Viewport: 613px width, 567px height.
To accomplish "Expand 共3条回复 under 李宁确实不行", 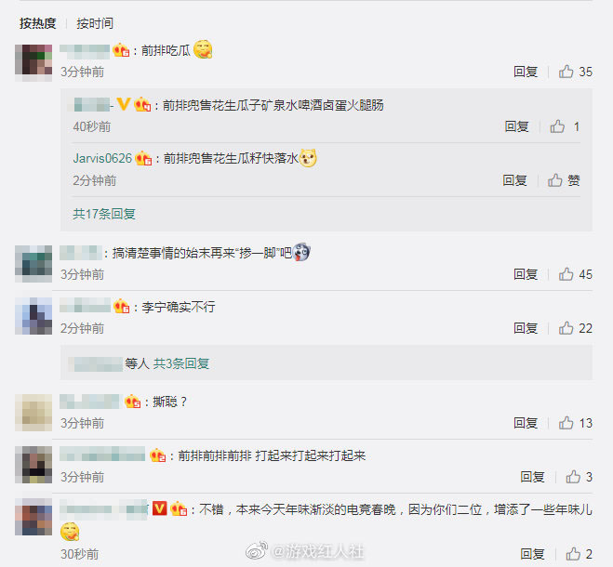I will 181,363.
